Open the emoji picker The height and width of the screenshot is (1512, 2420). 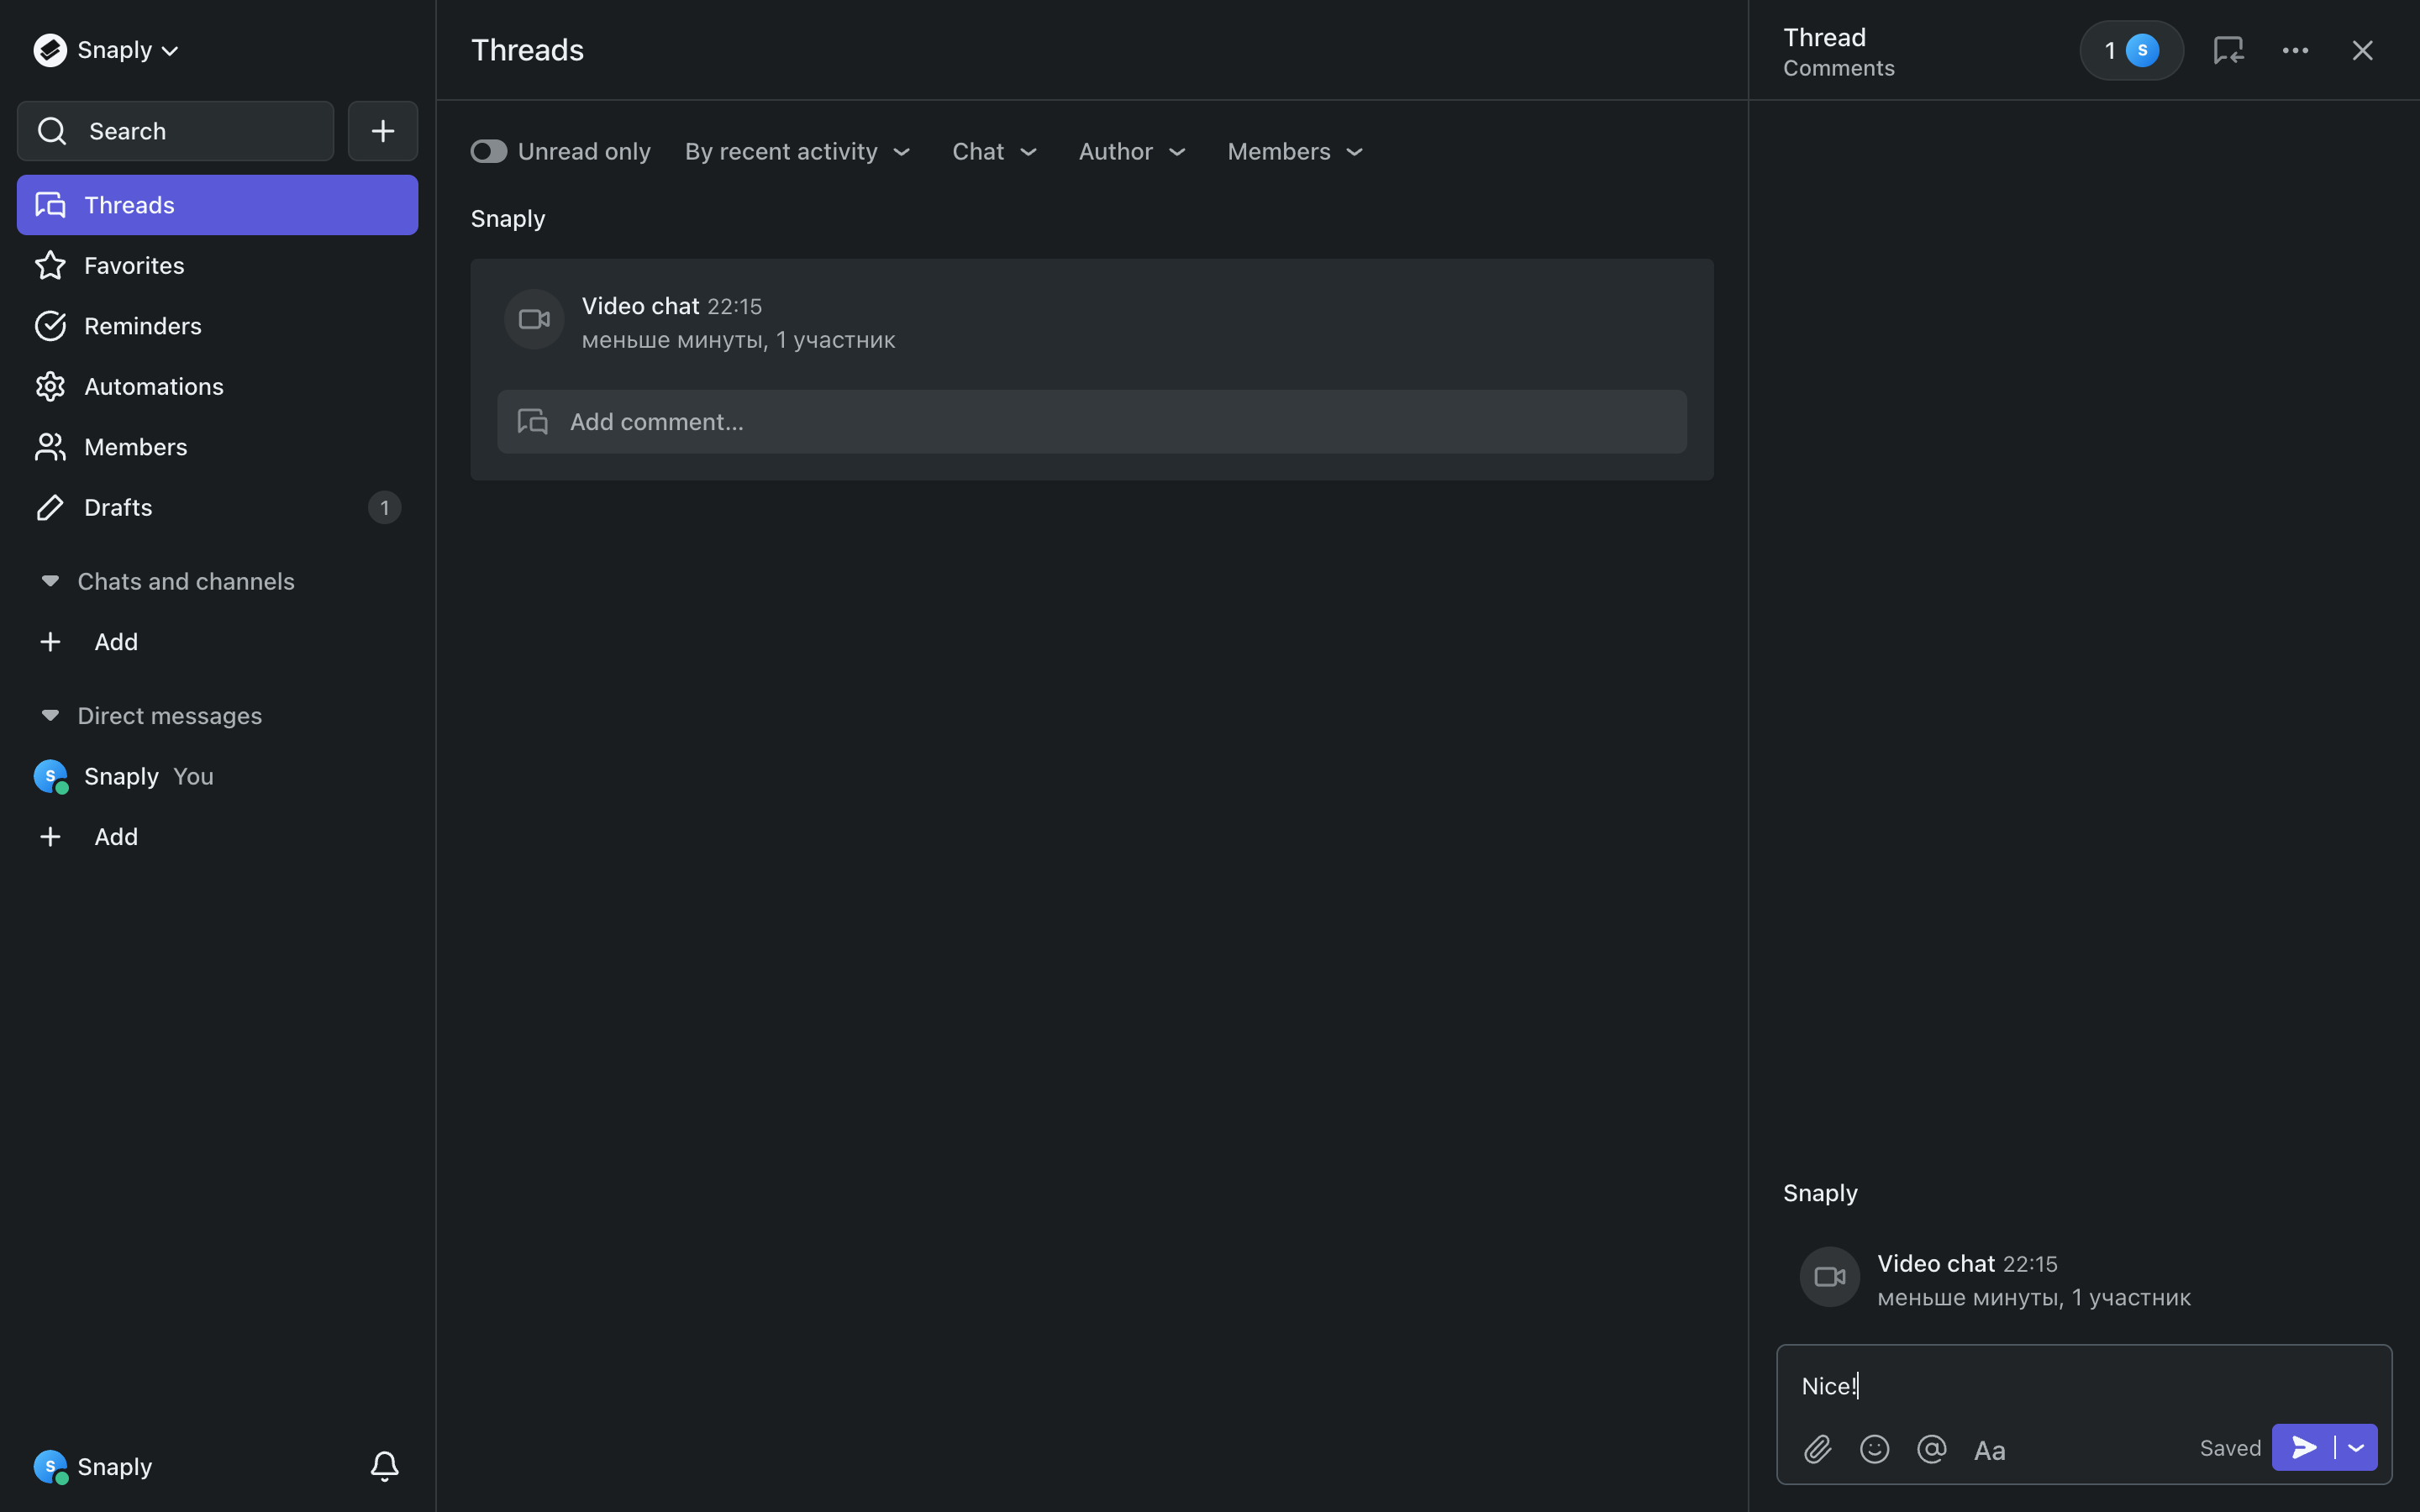[x=1875, y=1449]
